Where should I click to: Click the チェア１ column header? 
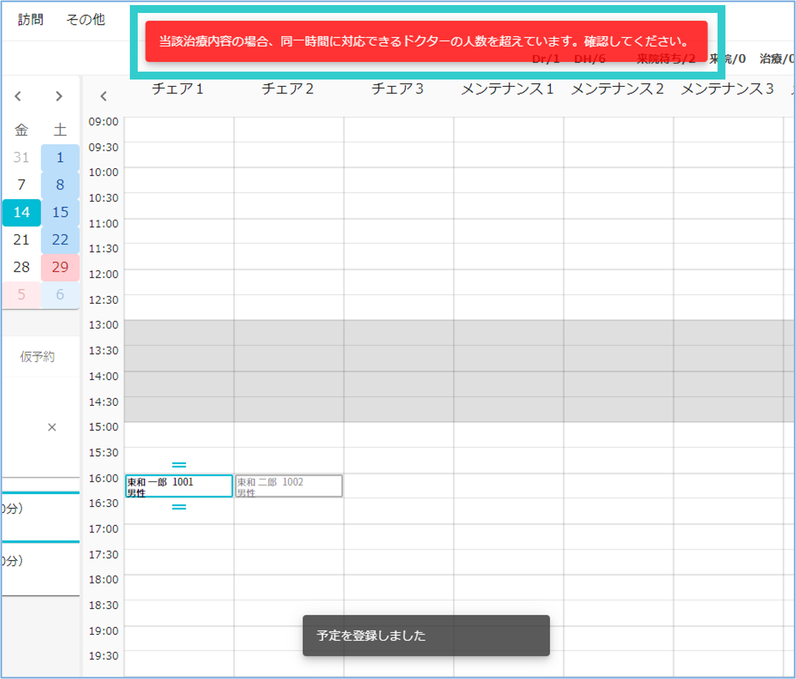pyautogui.click(x=178, y=89)
